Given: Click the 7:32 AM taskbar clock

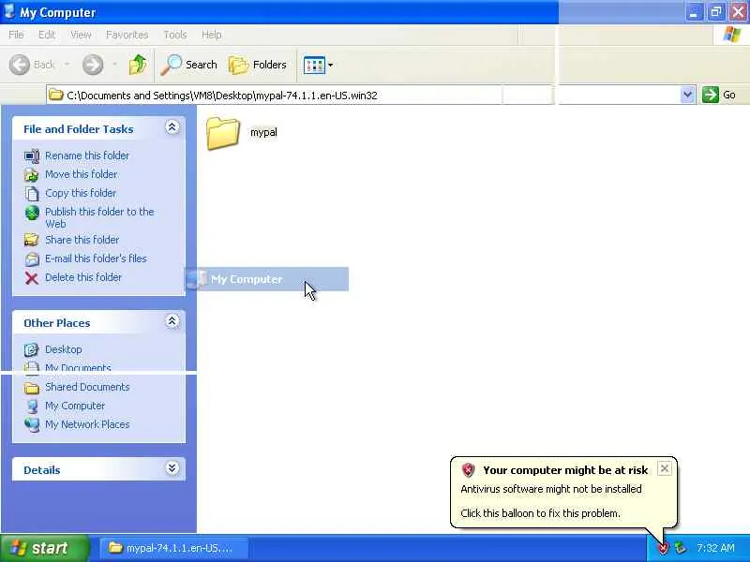Looking at the screenshot, I should (715, 548).
